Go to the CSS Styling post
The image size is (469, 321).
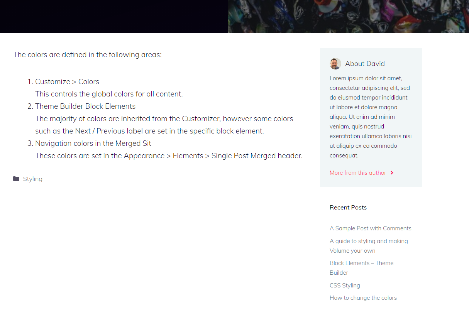345,286
